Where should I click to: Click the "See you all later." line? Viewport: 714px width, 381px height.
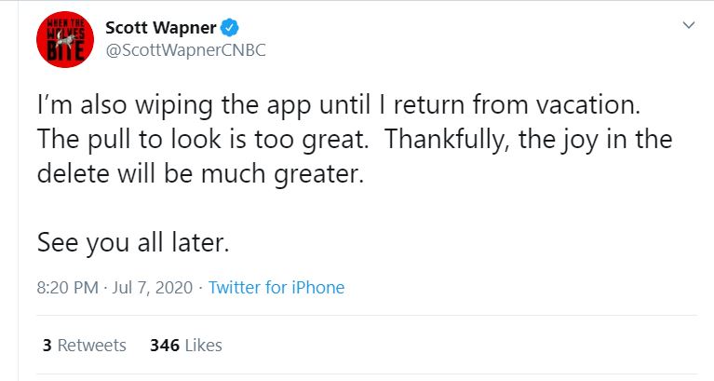(x=133, y=242)
